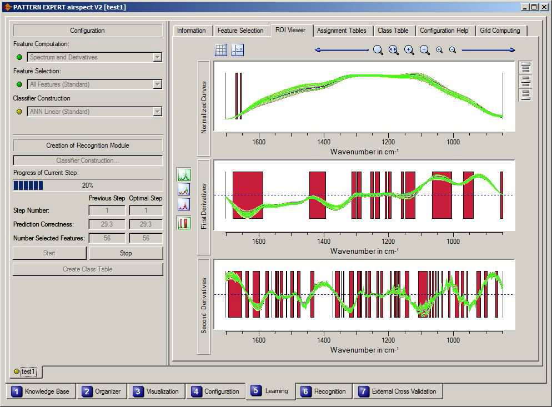This screenshot has width=552, height=407.
Task: Click the Configuration header button
Action: tap(88, 31)
